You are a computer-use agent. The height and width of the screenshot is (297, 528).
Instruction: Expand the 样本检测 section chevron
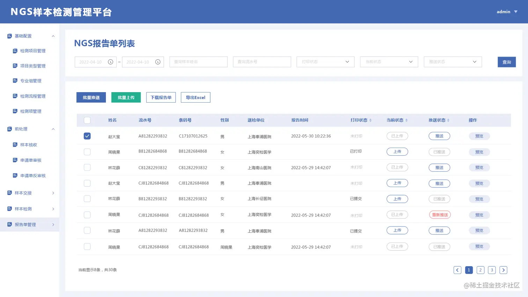(x=53, y=209)
